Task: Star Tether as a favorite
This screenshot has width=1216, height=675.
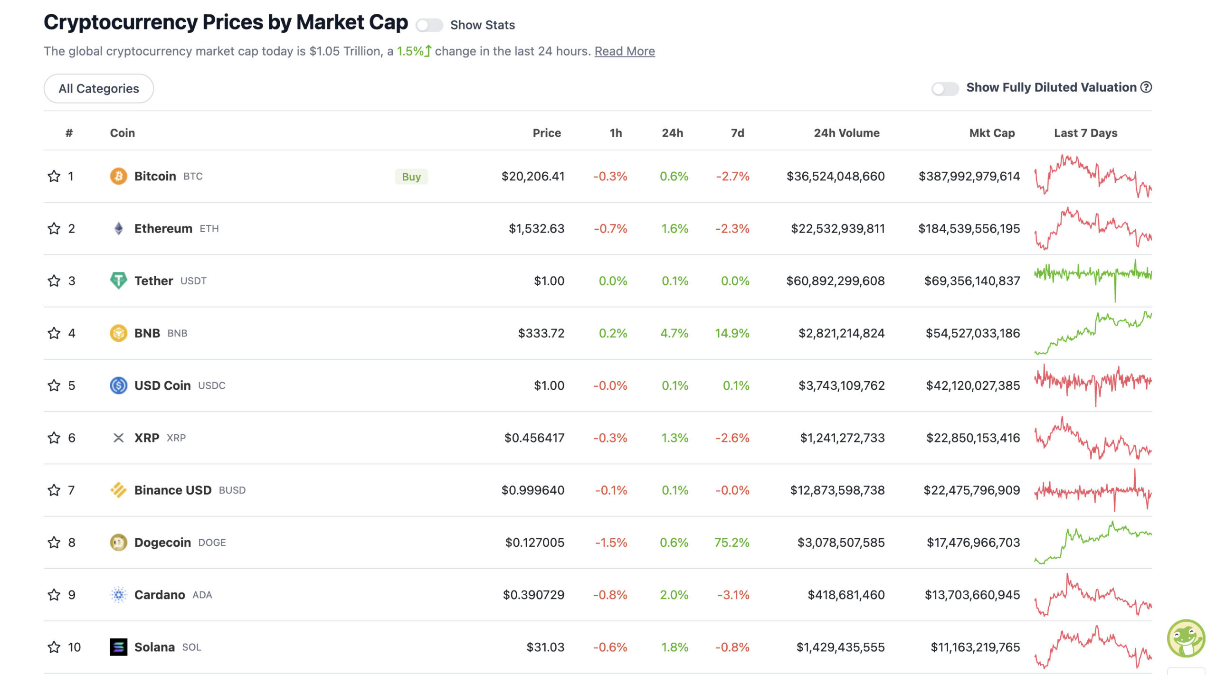Action: coord(54,281)
